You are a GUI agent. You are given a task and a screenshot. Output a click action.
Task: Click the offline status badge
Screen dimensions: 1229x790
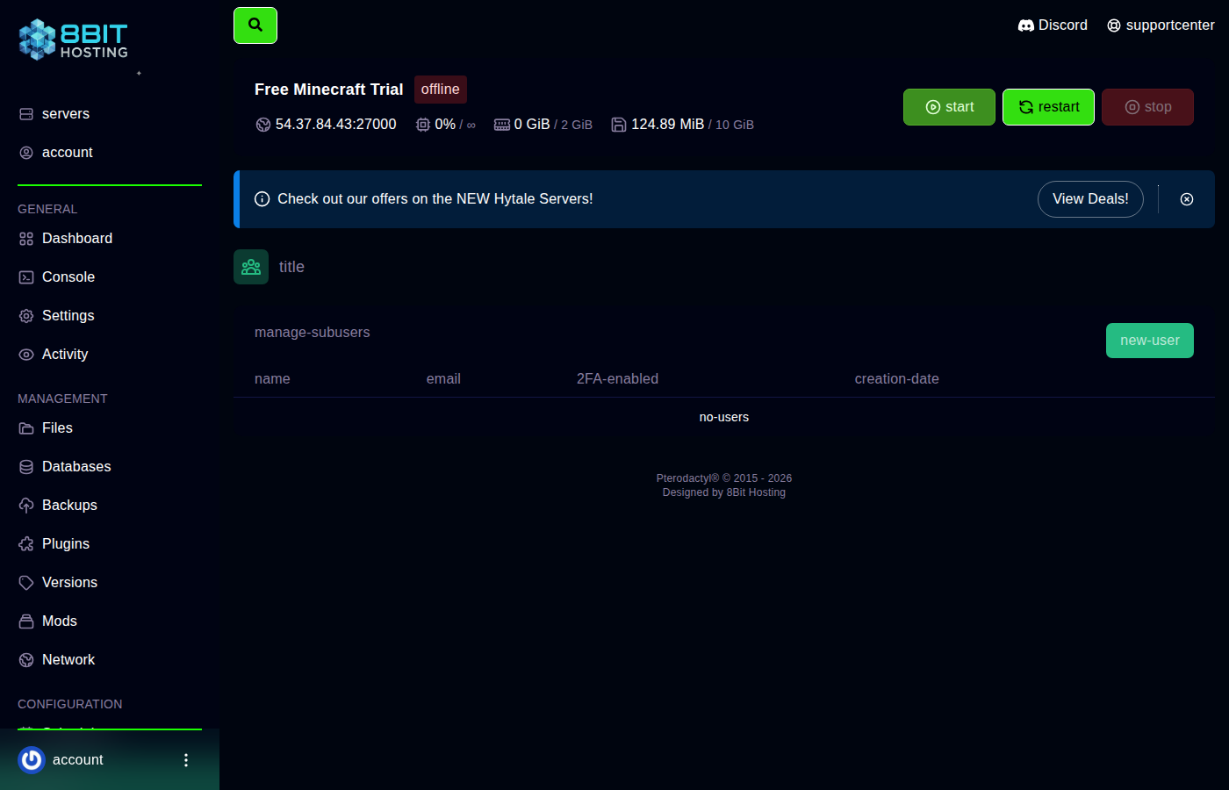click(x=441, y=90)
